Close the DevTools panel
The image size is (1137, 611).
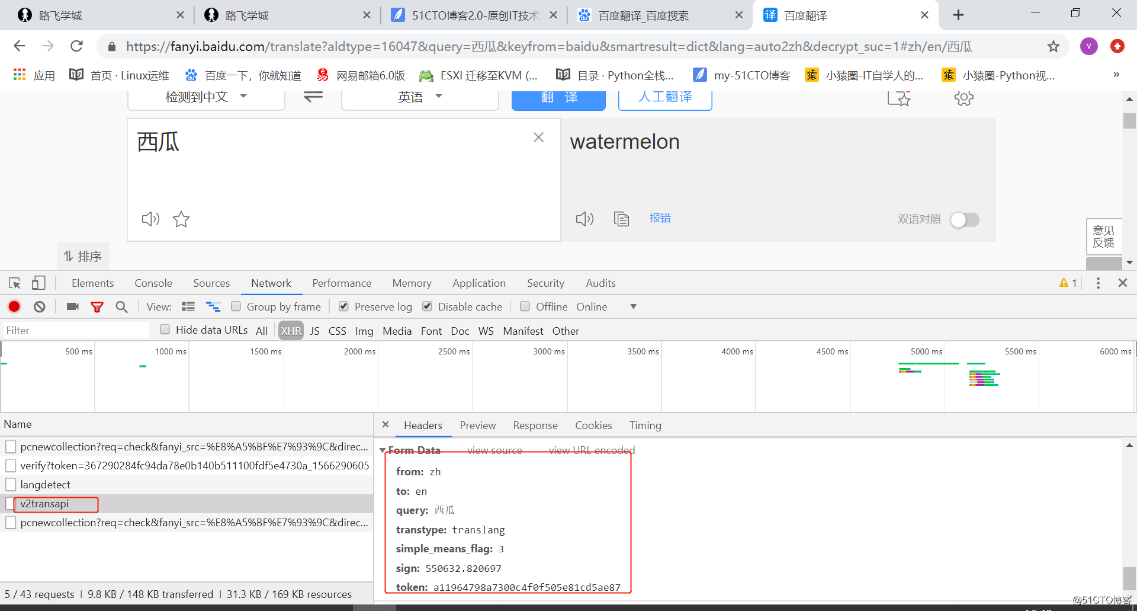point(1122,283)
